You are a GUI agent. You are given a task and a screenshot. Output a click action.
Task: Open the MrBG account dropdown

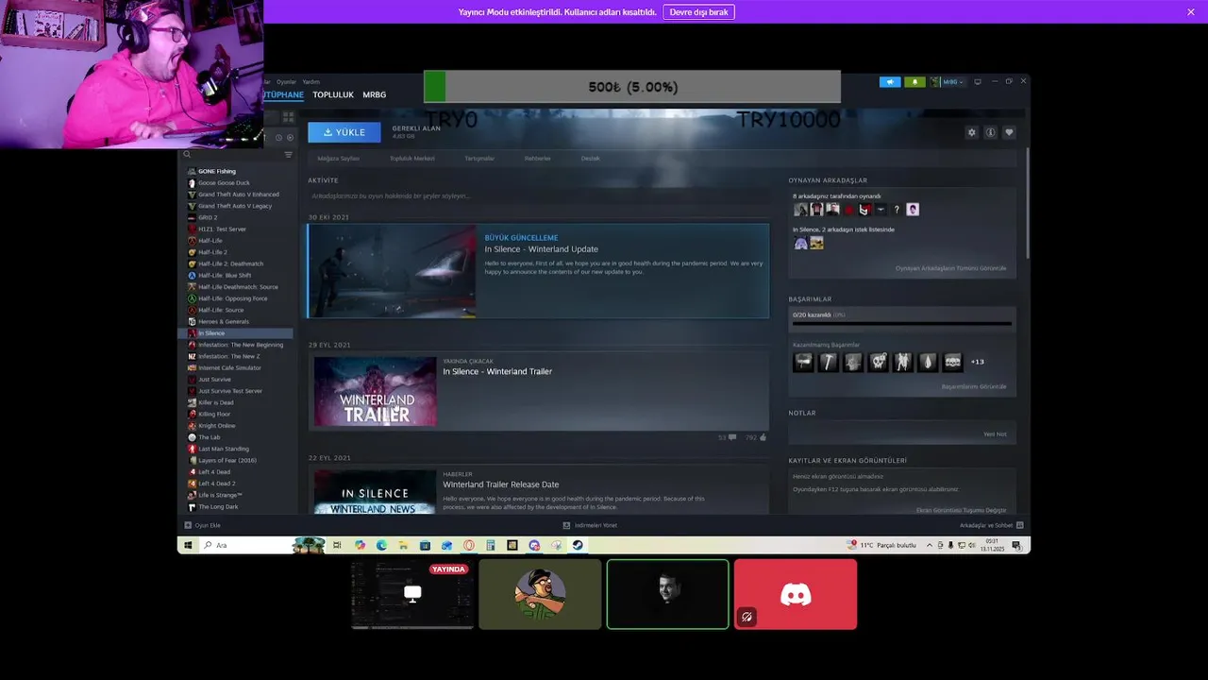click(x=948, y=82)
